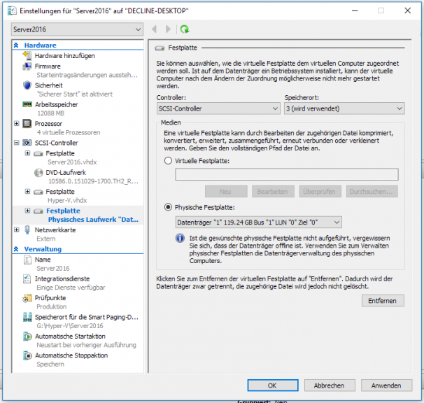
Task: Click the disk icon of Physisches Laufwerk
Action: click(38, 211)
